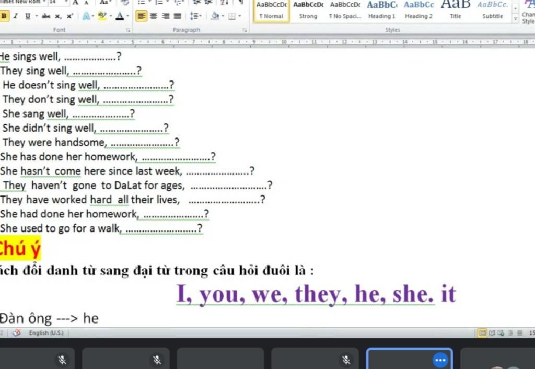Viewport: 535px width, 369px height.
Task: Apply yellow text highlight color
Action: pyautogui.click(x=102, y=16)
